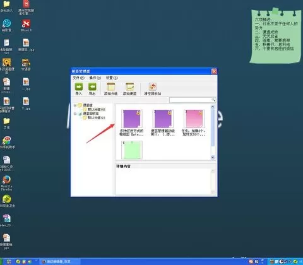Click the XMind desktop icon
The image size is (303, 265).
coord(26,23)
